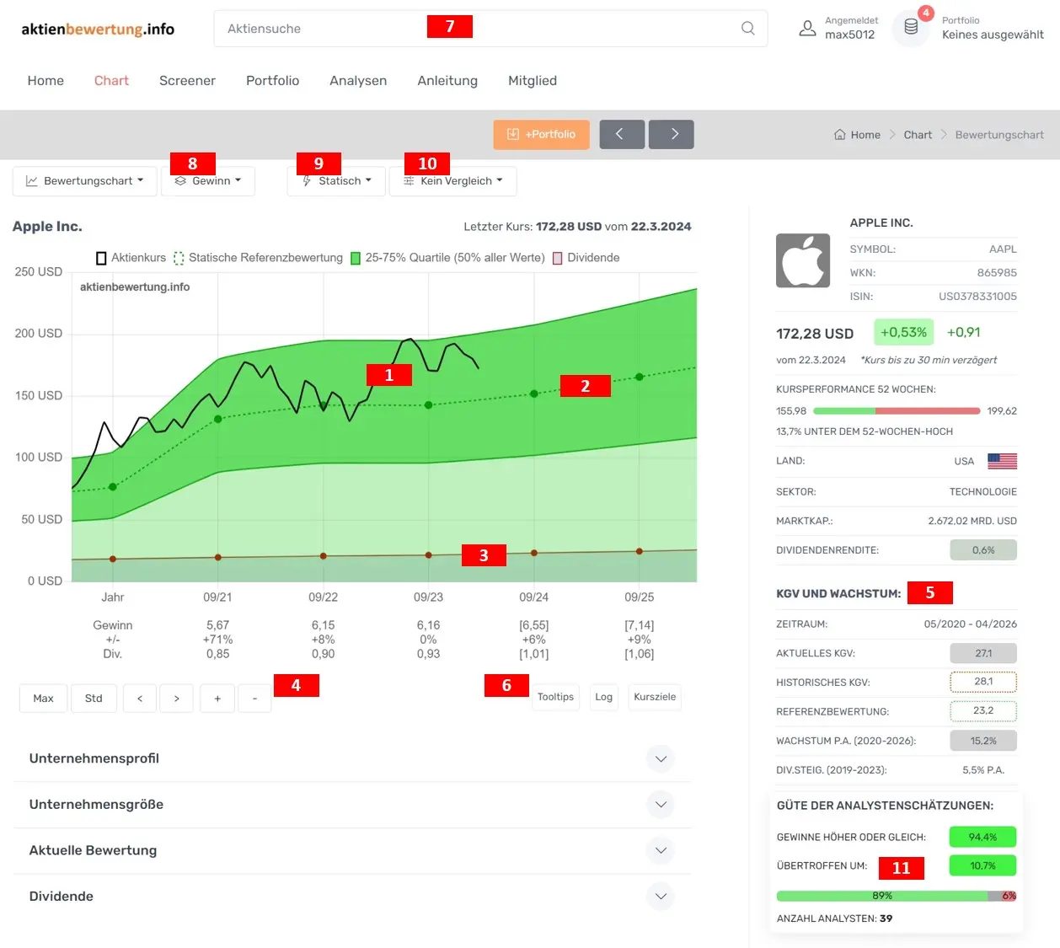Open the Analysen menu item
Image resolution: width=1060 pixels, height=948 pixels.
click(x=358, y=81)
